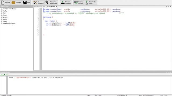Select the Math category label
The image size is (172, 96).
click(x=4, y=13)
